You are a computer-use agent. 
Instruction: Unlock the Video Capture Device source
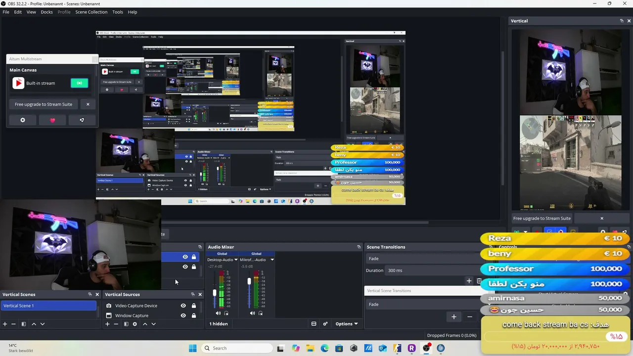(194, 306)
